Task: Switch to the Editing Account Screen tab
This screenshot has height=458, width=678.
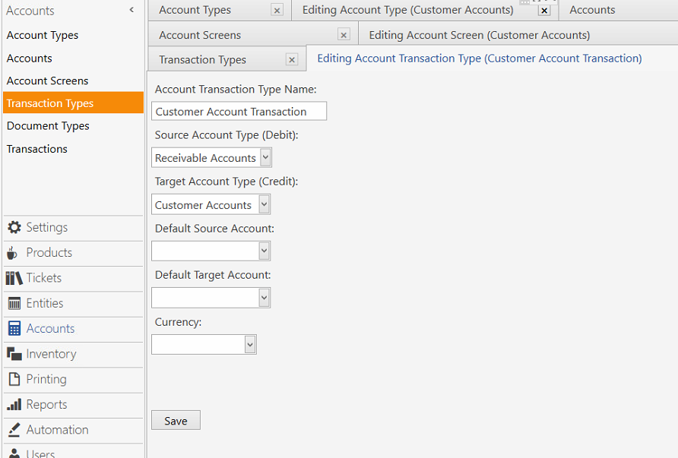Action: point(479,34)
